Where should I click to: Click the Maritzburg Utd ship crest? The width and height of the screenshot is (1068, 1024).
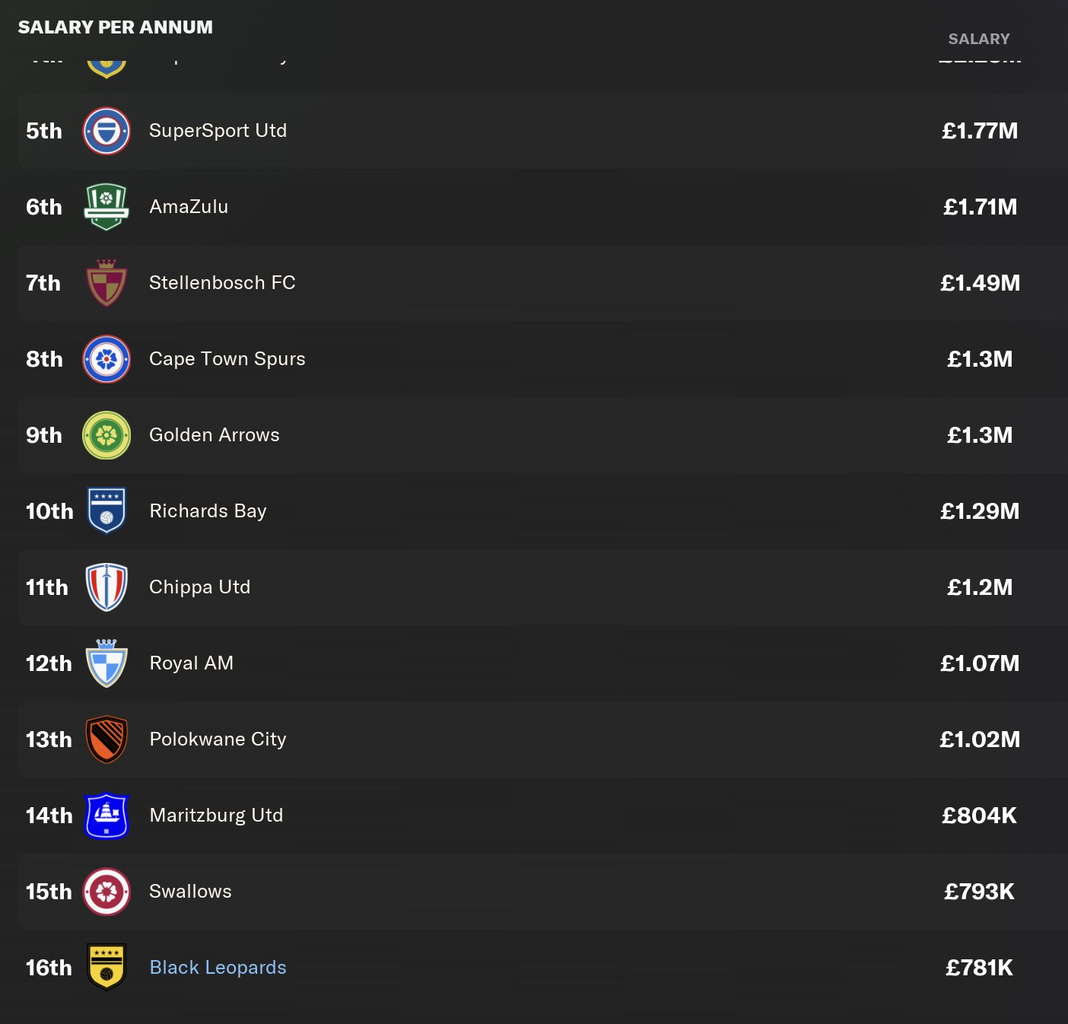(x=106, y=816)
